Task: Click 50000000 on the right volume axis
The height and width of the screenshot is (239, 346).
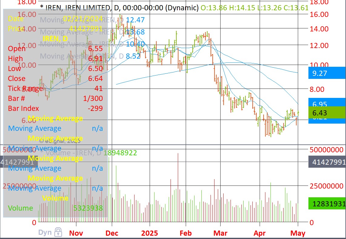Action: point(327,150)
